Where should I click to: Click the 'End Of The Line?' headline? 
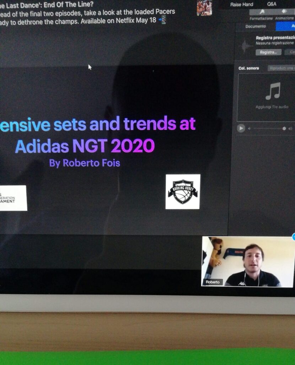pos(69,5)
